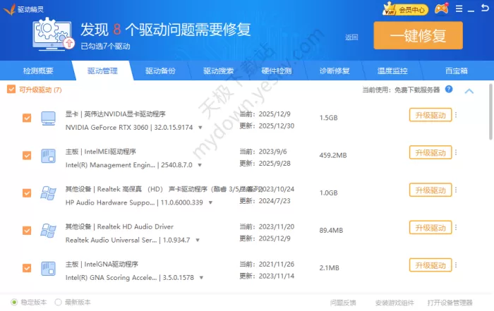The height and width of the screenshot is (311, 494).
Task: Click Windows icon for Realtek HD Audio Driver
Action: pos(48,231)
